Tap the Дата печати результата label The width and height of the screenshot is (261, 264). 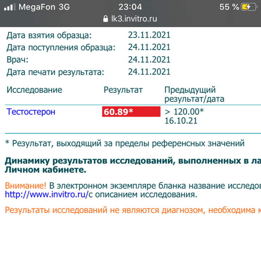[x=56, y=72]
